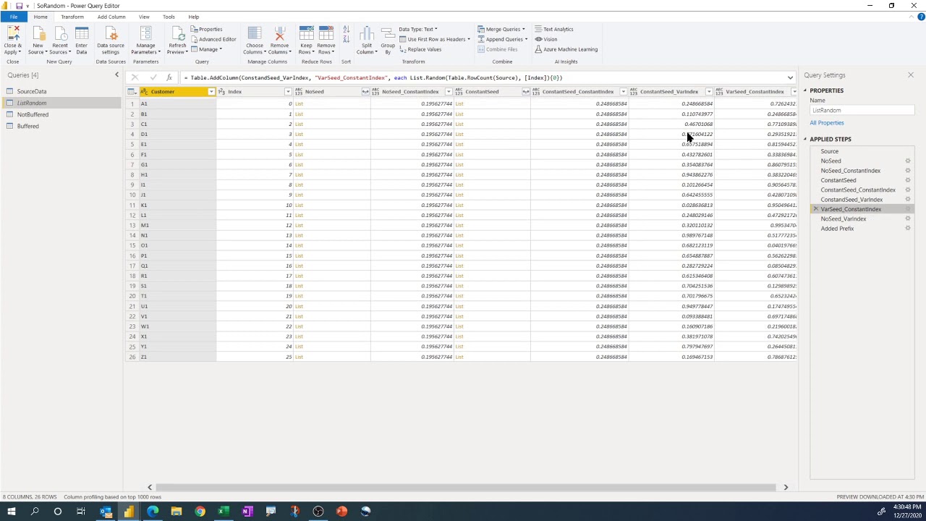The width and height of the screenshot is (926, 521).
Task: Click the Refresh Preview icon
Action: click(x=177, y=41)
